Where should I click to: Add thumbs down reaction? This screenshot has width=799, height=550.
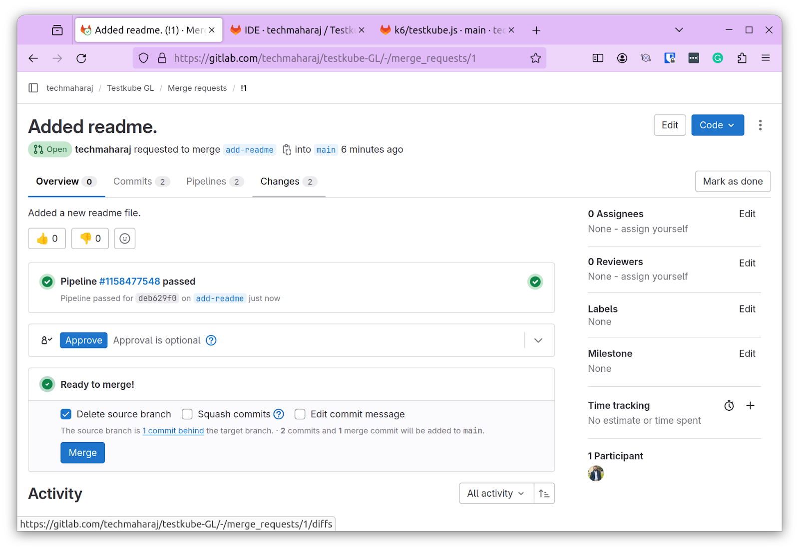click(90, 239)
